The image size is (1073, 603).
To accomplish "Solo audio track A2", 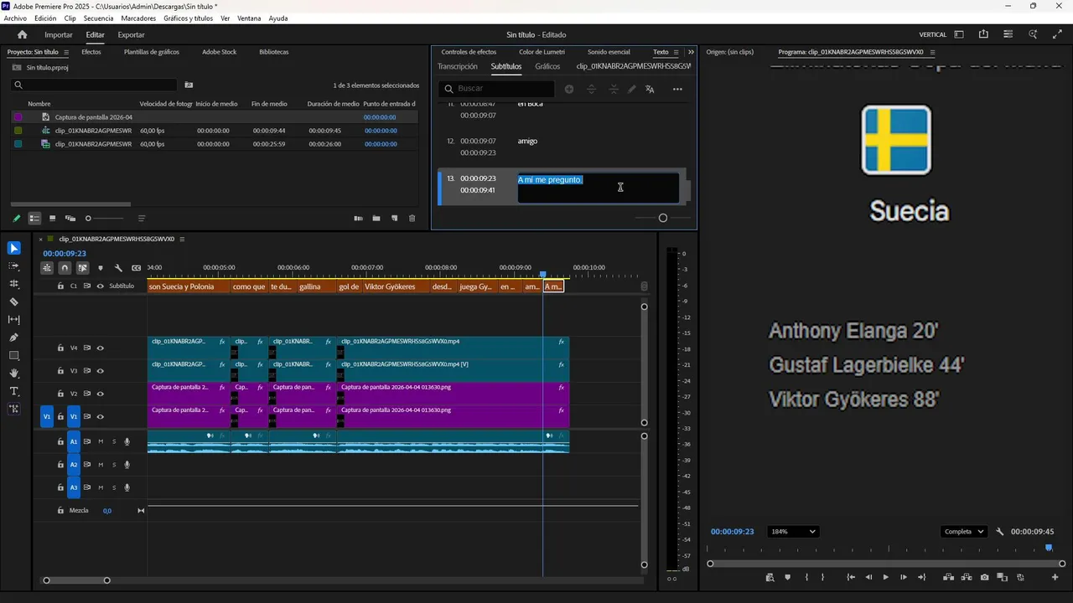I will 114,465.
